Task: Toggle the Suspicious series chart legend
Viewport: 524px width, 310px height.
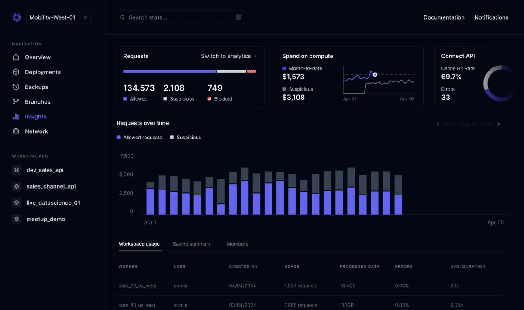Action: 186,138
